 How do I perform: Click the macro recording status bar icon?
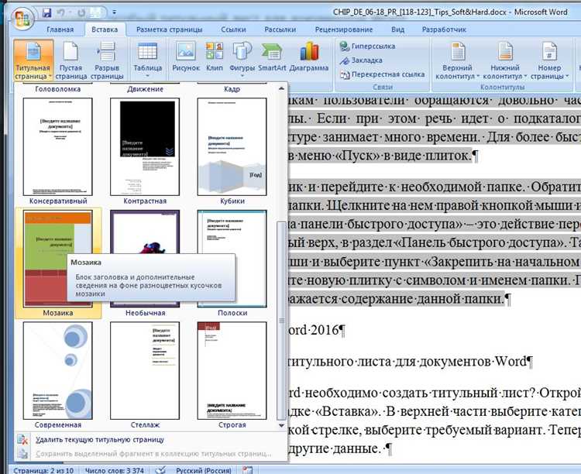click(x=248, y=470)
